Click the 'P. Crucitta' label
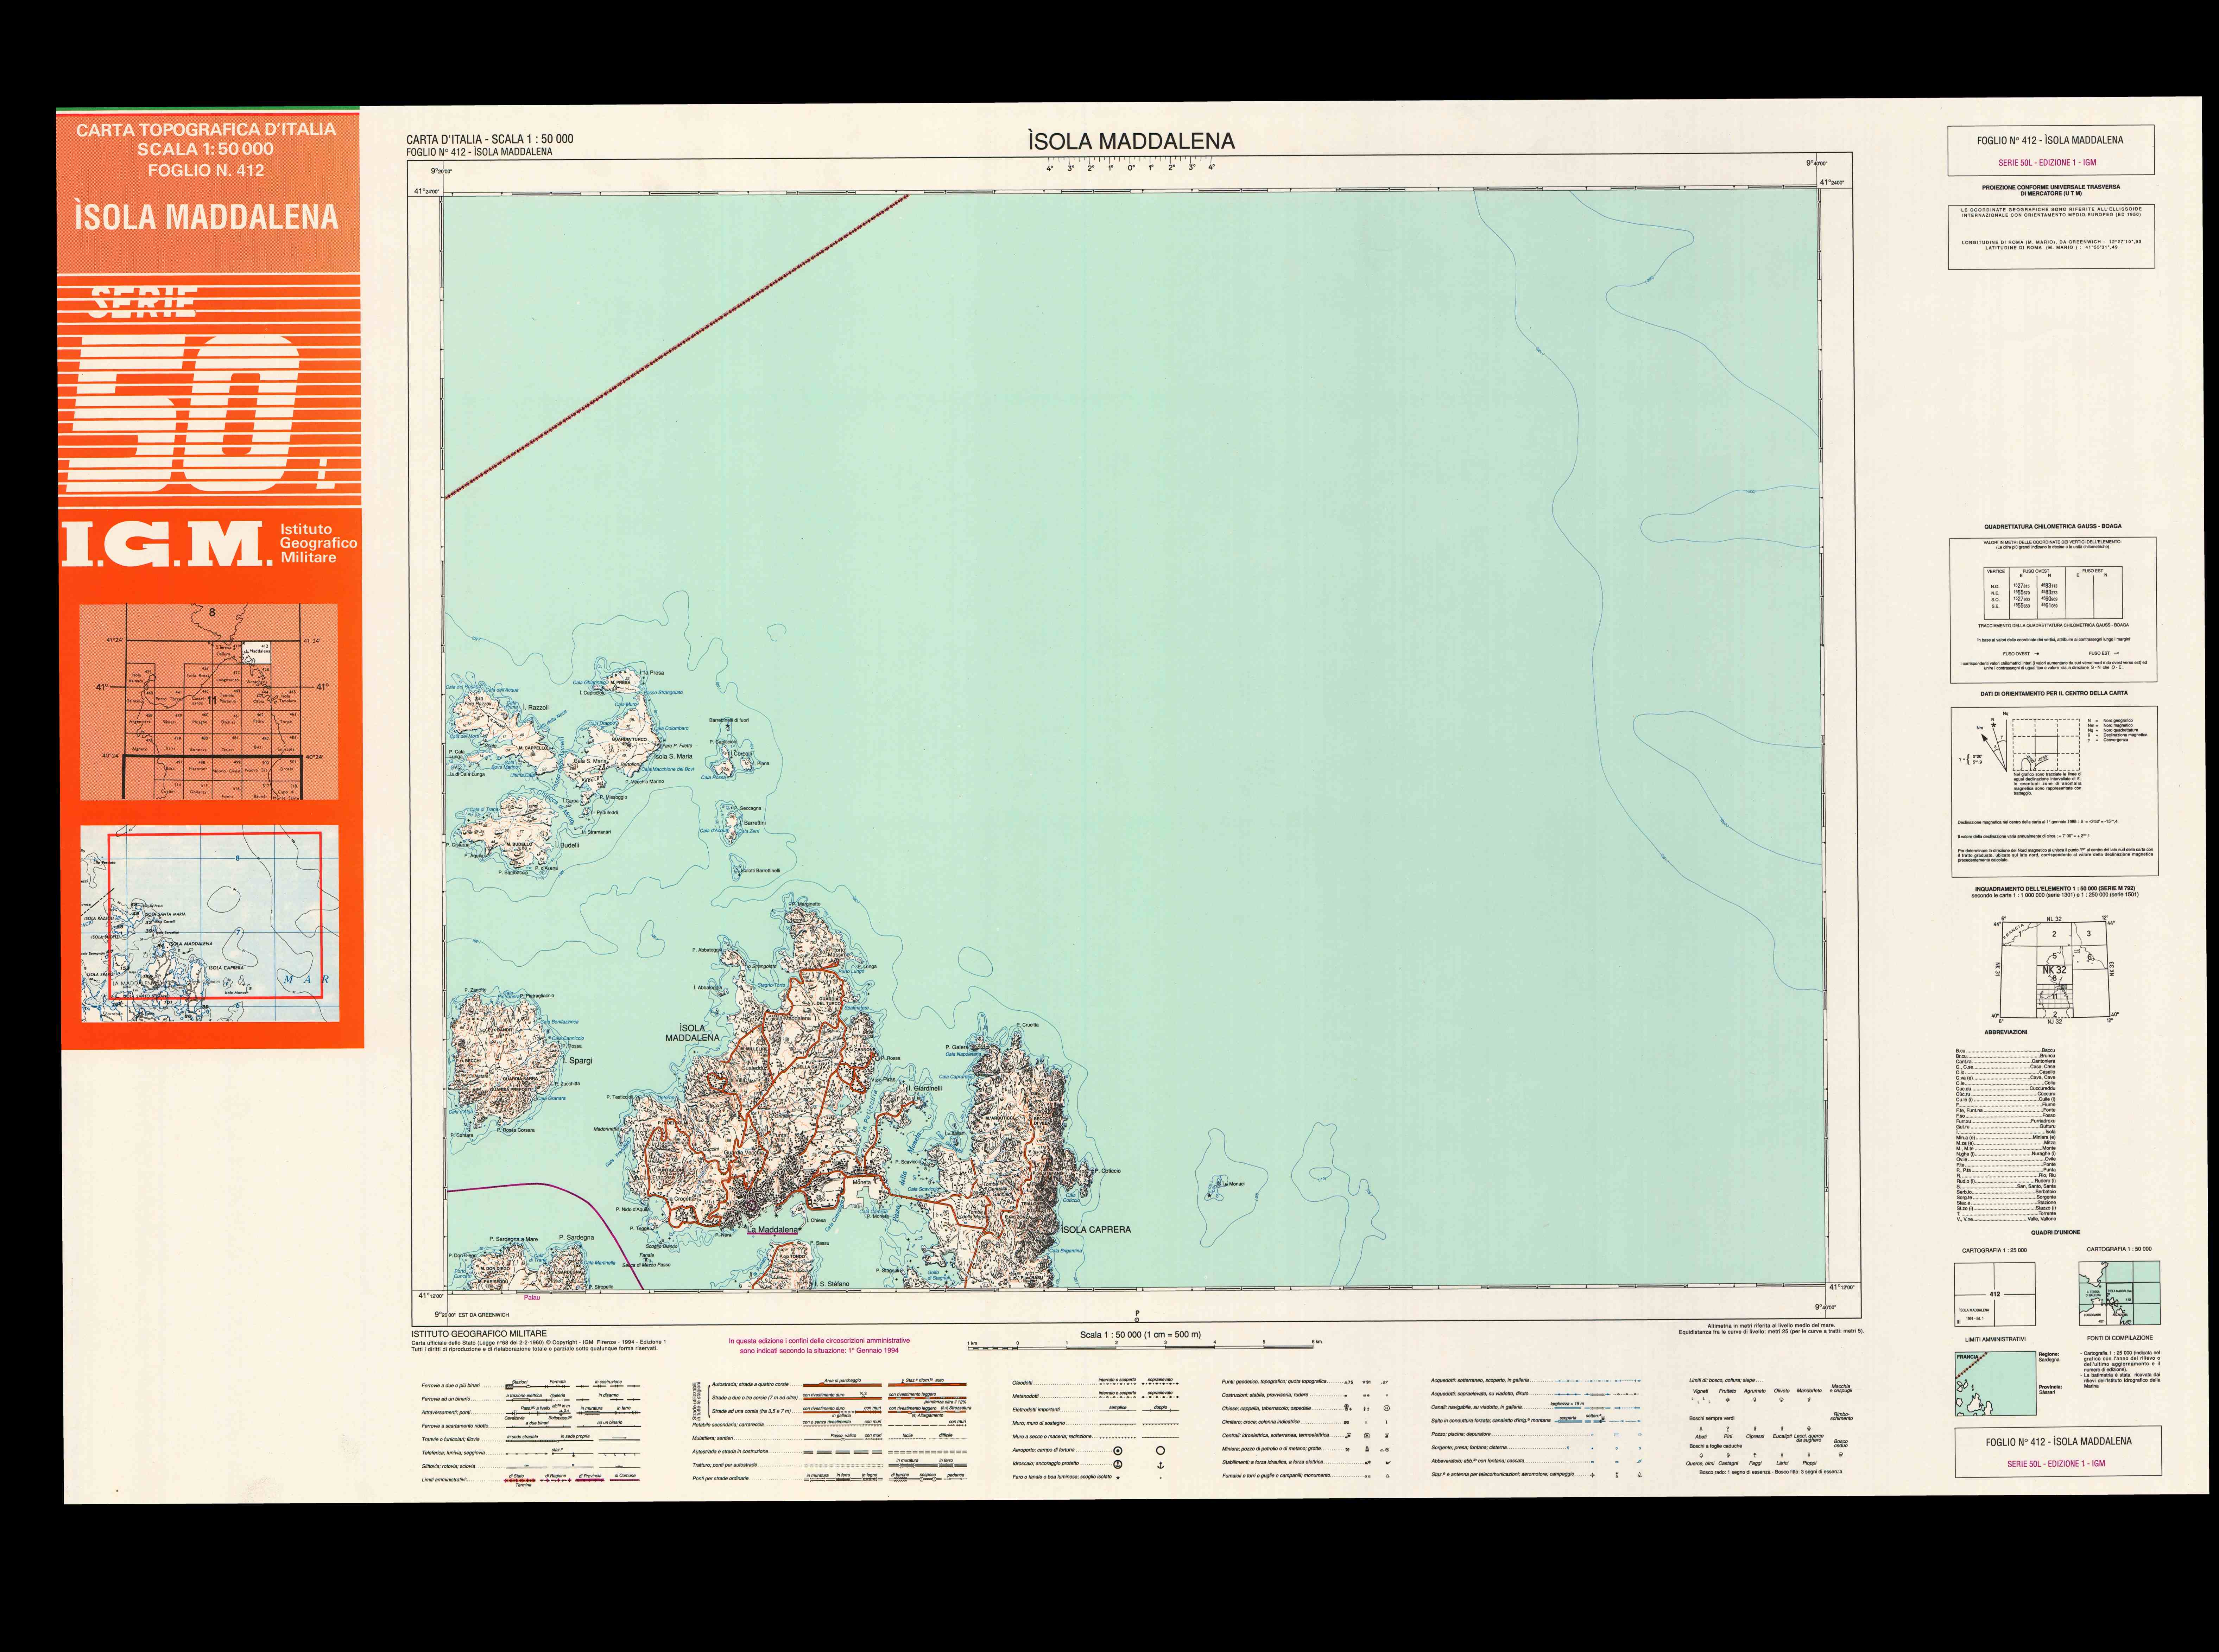This screenshot has height=1652, width=2219. 1027,1025
